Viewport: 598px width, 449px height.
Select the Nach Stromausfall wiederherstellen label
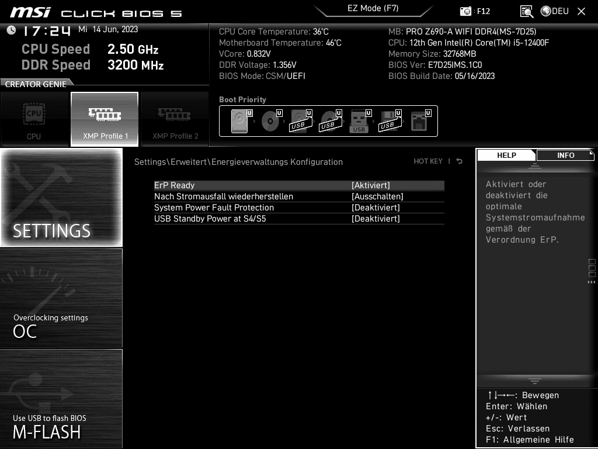(x=224, y=196)
